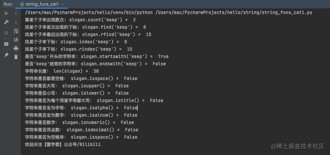
Task: Open run configuration wrench settings
Action: pyautogui.click(x=6, y=22)
